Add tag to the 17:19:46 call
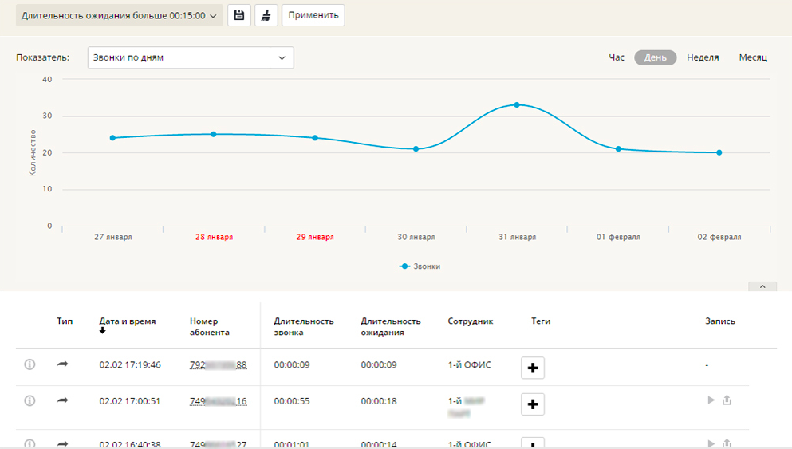The height and width of the screenshot is (449, 792). tap(533, 368)
